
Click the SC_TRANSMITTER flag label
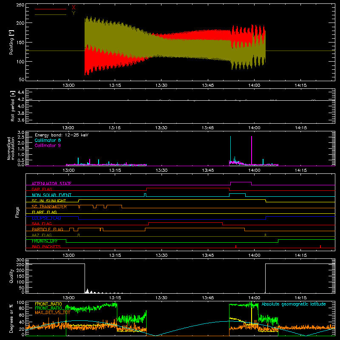tap(49, 207)
